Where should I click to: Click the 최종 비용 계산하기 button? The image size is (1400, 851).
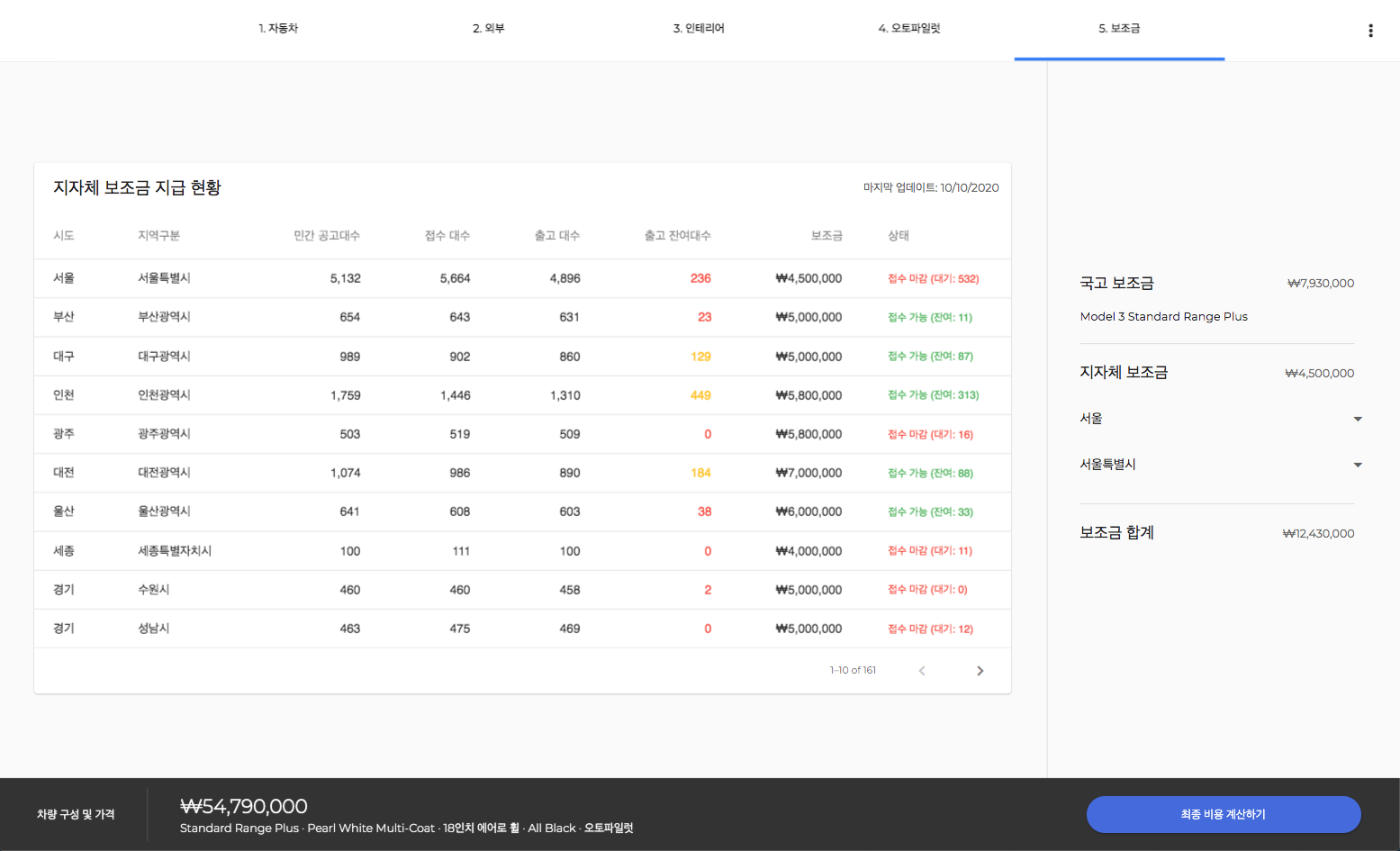[1224, 814]
